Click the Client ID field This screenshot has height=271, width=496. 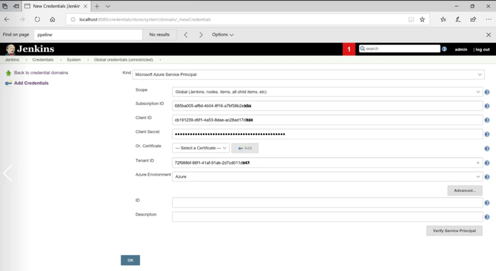click(327, 120)
